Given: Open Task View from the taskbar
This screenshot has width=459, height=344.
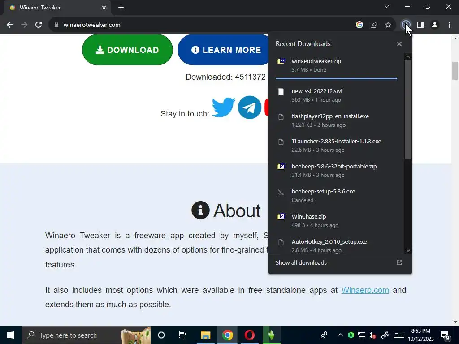Looking at the screenshot, I should [183, 335].
